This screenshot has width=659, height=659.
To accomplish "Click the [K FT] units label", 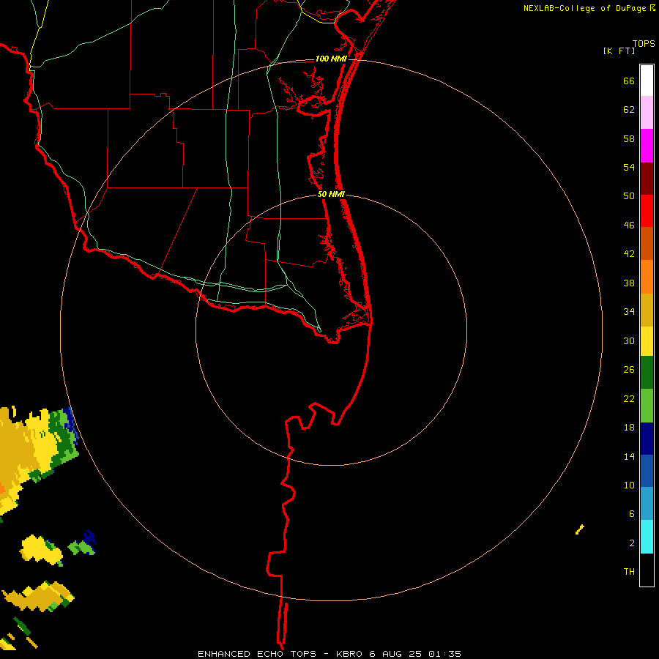I will (619, 51).
